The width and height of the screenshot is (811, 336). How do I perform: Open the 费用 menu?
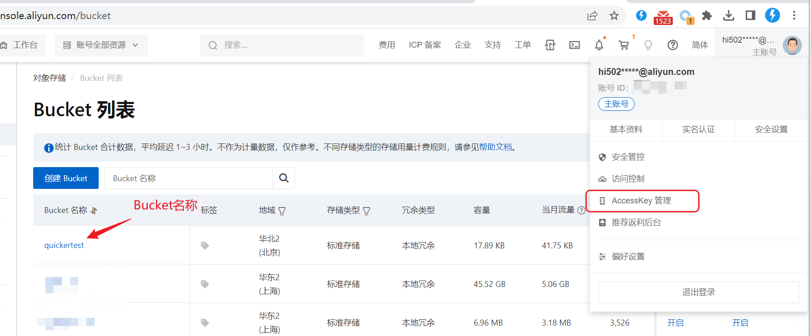[x=387, y=45]
